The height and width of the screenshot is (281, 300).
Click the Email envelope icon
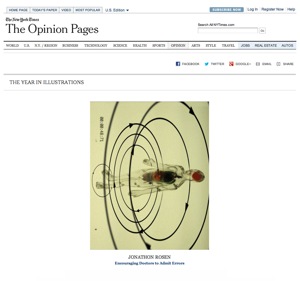tap(258, 64)
